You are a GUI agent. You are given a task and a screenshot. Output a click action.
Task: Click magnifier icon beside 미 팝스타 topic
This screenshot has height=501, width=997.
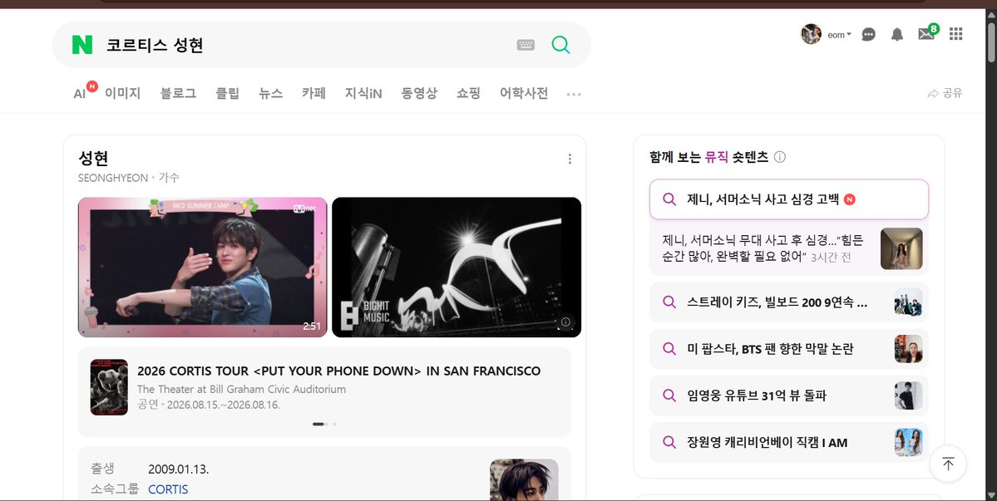pos(669,349)
